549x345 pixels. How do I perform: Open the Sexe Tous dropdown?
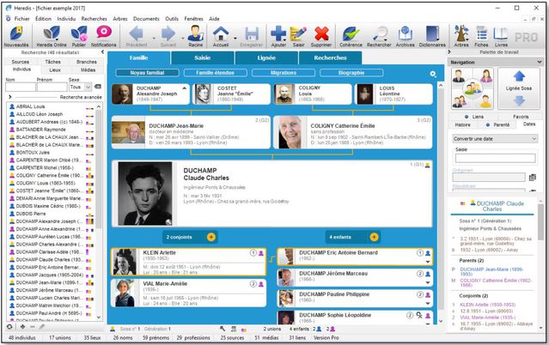click(80, 87)
